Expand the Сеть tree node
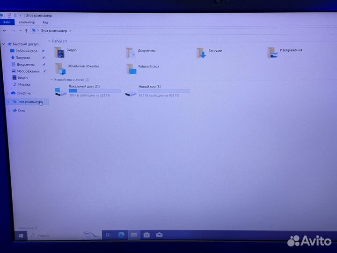337x253 pixels. [x=9, y=111]
